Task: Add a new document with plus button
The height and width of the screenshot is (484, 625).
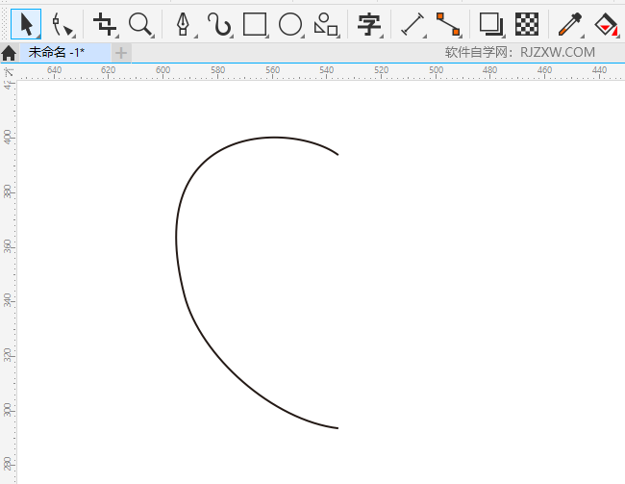Action: pyautogui.click(x=121, y=53)
